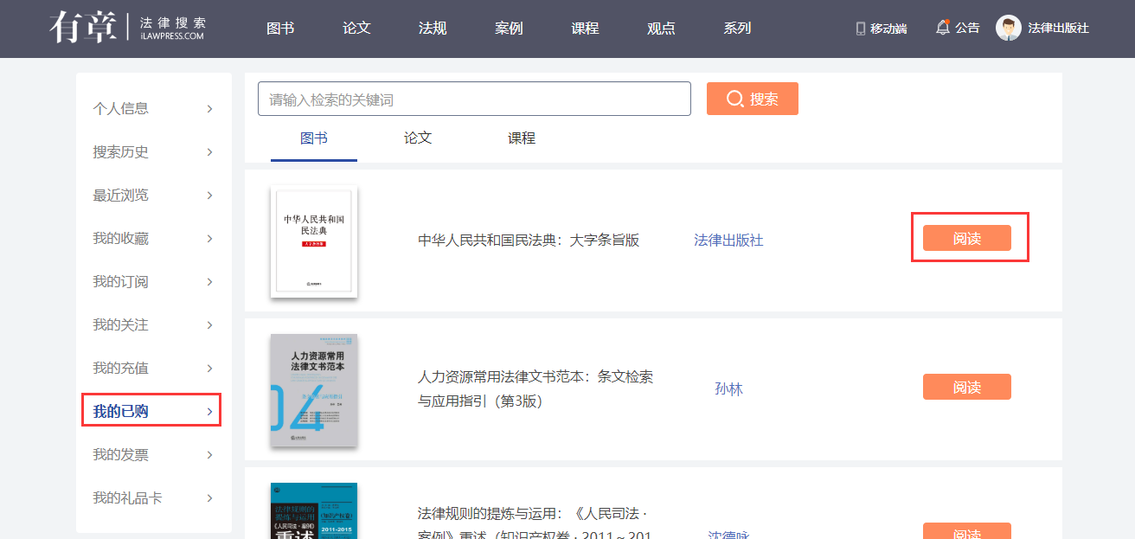Click 阅读 for the 民法典 book
Image resolution: width=1135 pixels, height=539 pixels.
(x=966, y=238)
